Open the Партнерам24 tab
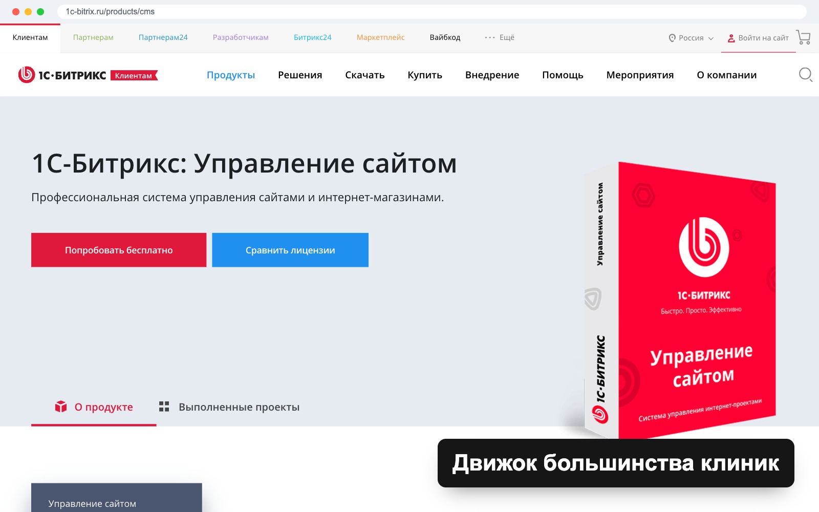 (x=163, y=37)
